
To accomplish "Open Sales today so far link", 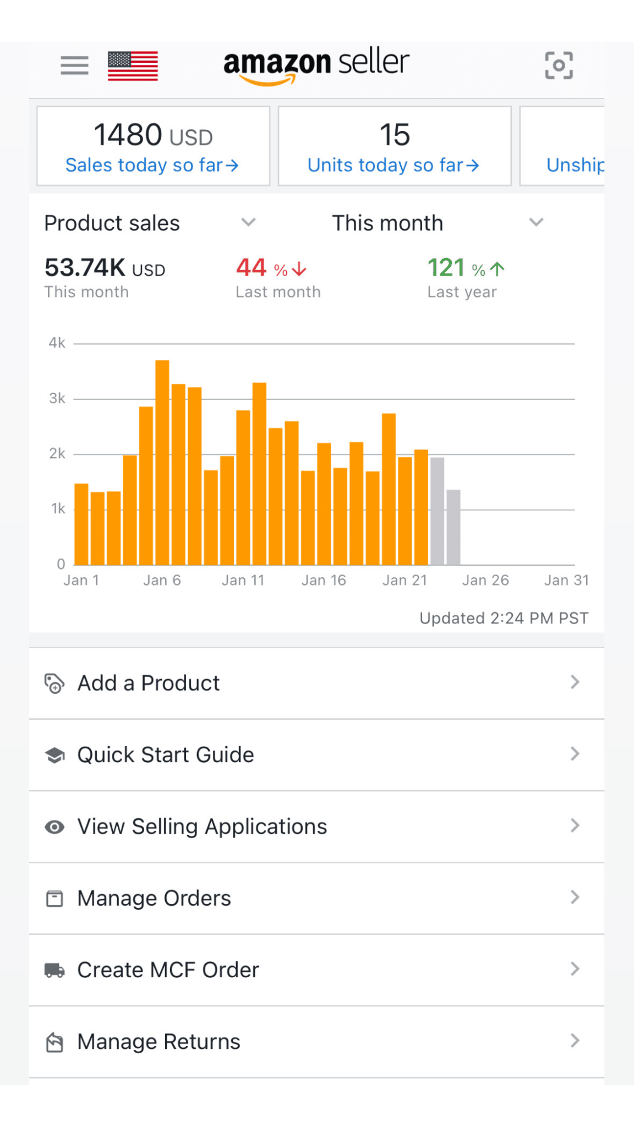I will pos(152,165).
